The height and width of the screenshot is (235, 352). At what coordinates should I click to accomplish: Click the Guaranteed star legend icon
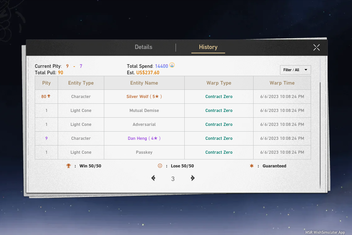click(252, 166)
